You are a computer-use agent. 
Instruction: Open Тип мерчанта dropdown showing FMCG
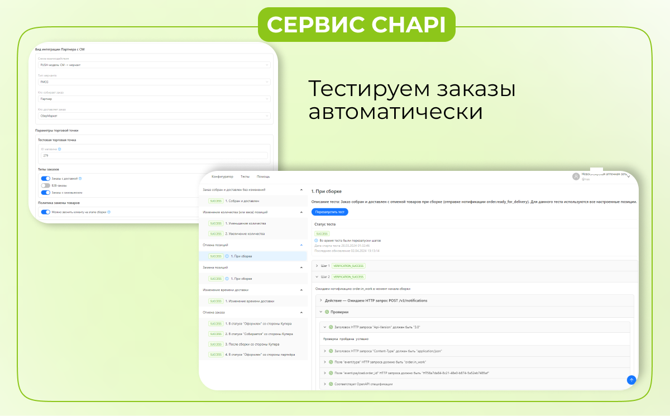(155, 82)
